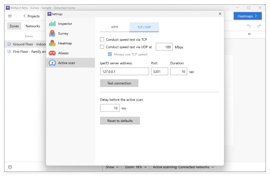This screenshot has height=176, width=270.
Task: Click the collapse circle icon at bottom left
Action: (x=10, y=167)
